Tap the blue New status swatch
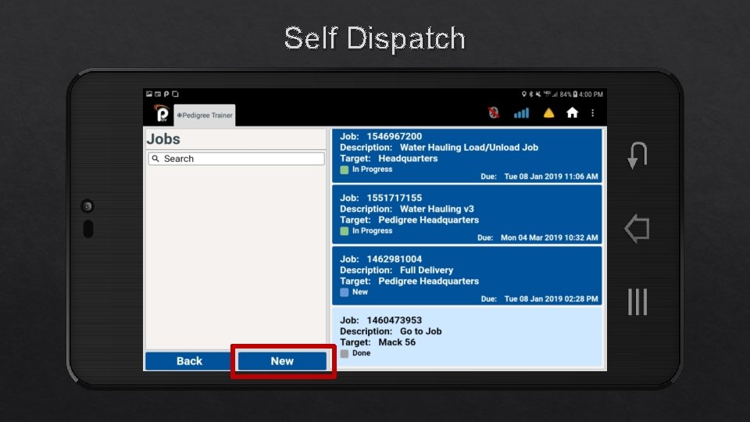The width and height of the screenshot is (750, 422). tap(344, 291)
